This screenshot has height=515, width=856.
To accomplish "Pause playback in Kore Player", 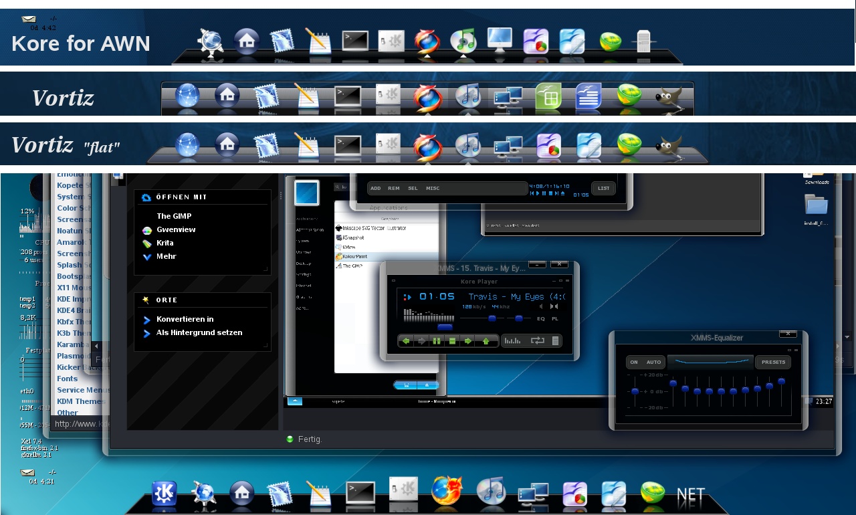I will click(x=437, y=341).
